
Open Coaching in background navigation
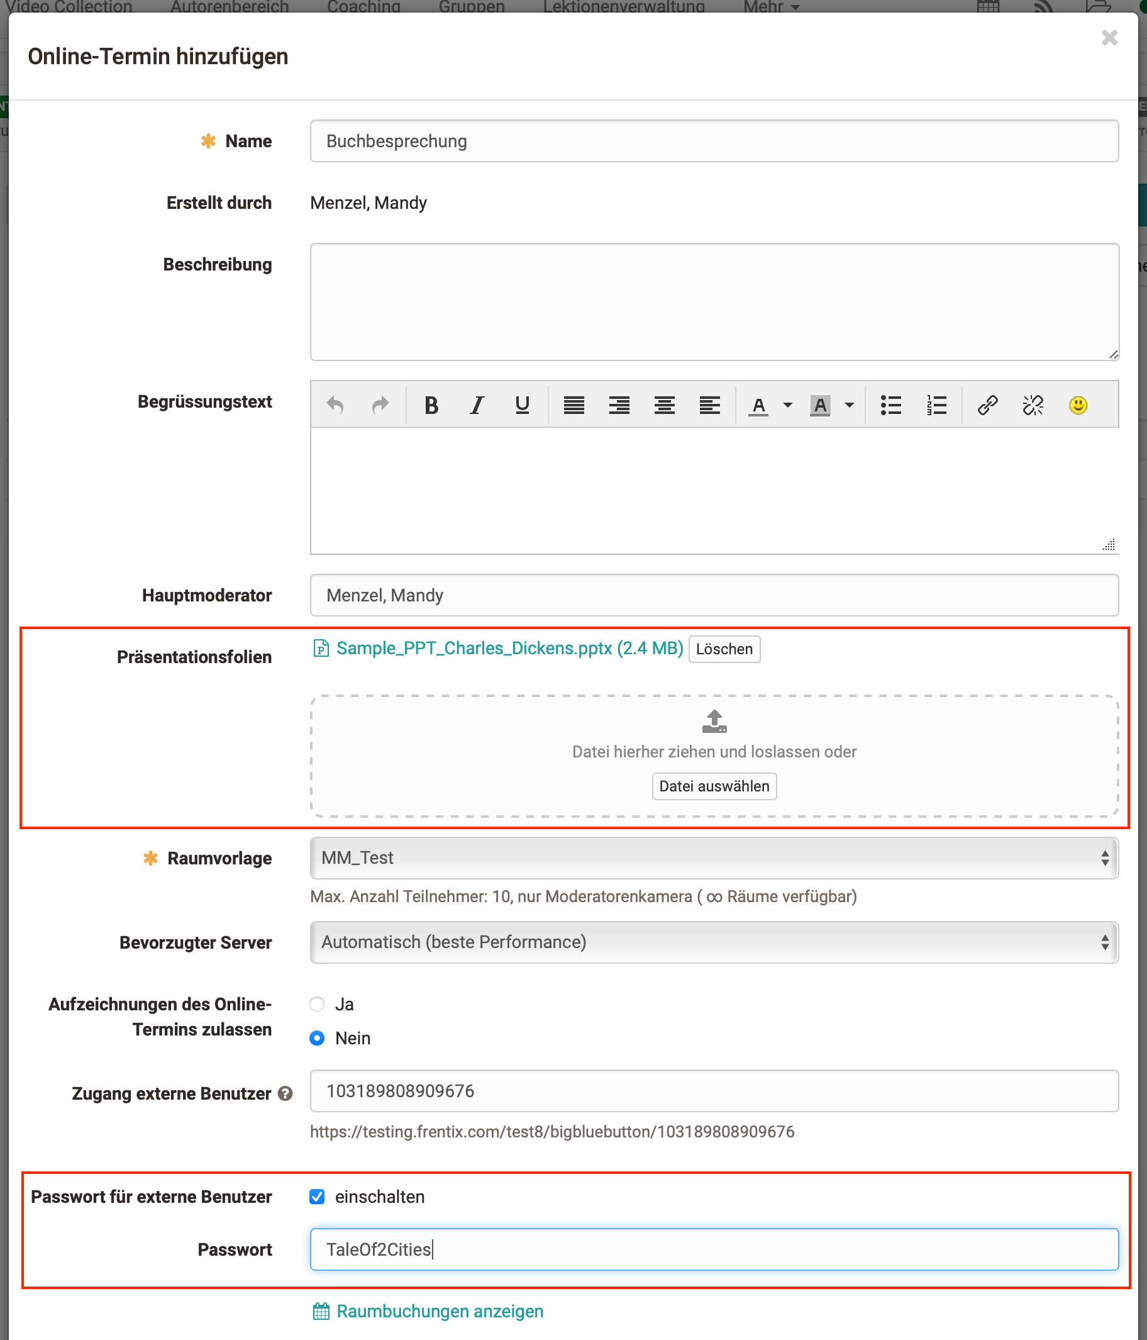[364, 6]
